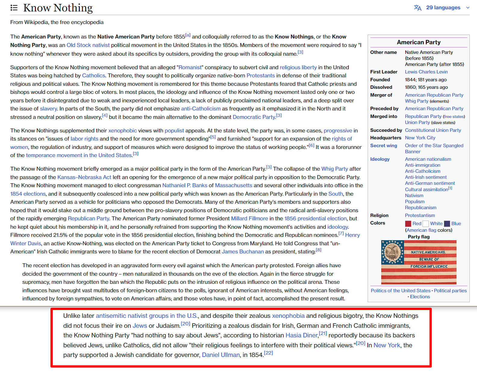477x372 pixels.
Task: Click the xenophobic link
Action: pyautogui.click(x=123, y=131)
